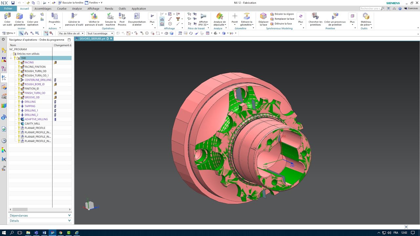
Task: Open the library books sidebar icon
Action: [x=4, y=106]
